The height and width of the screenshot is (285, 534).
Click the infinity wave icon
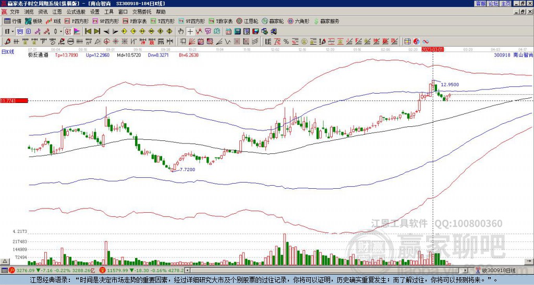tap(426, 42)
